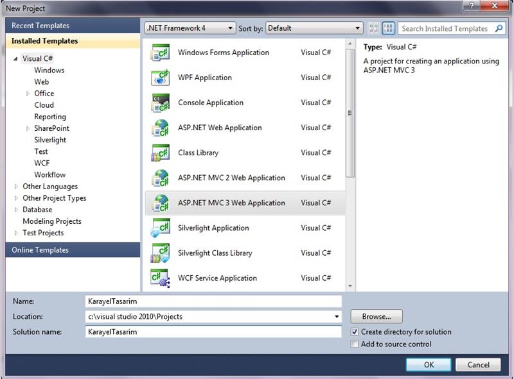Click the ASP.NET Web Application template icon
Viewport: 514px width, 379px height.
click(160, 128)
